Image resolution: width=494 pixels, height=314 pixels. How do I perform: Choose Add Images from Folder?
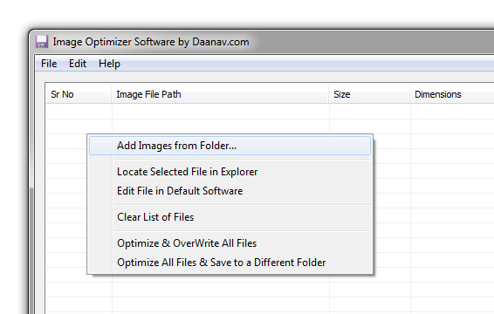click(x=230, y=146)
